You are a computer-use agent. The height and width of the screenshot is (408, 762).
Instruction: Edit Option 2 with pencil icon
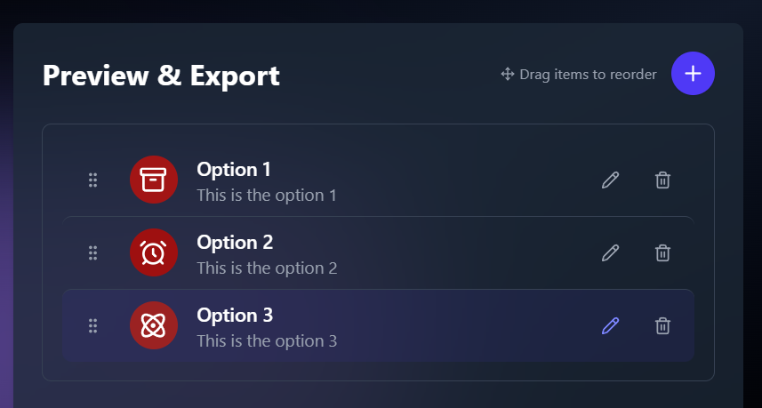point(610,253)
